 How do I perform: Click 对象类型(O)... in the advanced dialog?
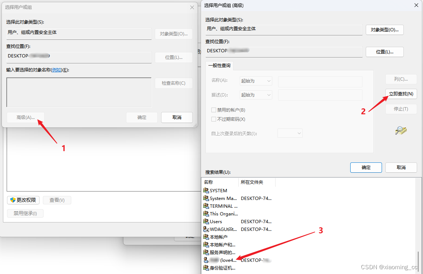coord(385,30)
